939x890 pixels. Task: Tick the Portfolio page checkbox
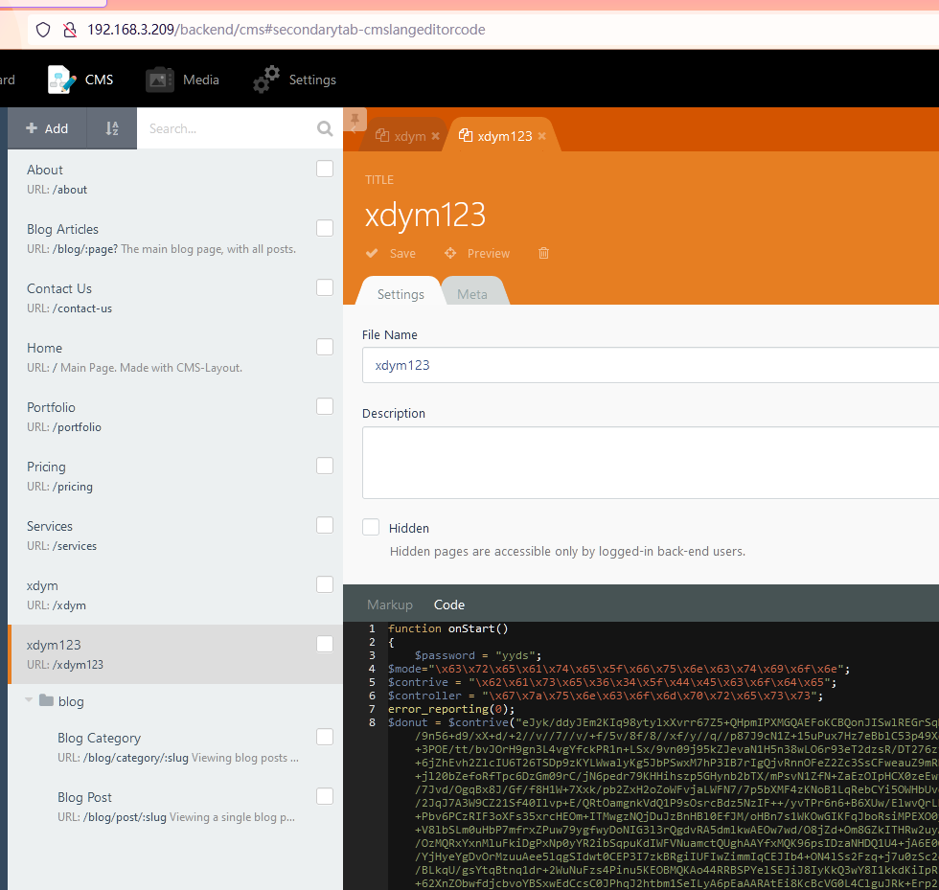tap(325, 406)
